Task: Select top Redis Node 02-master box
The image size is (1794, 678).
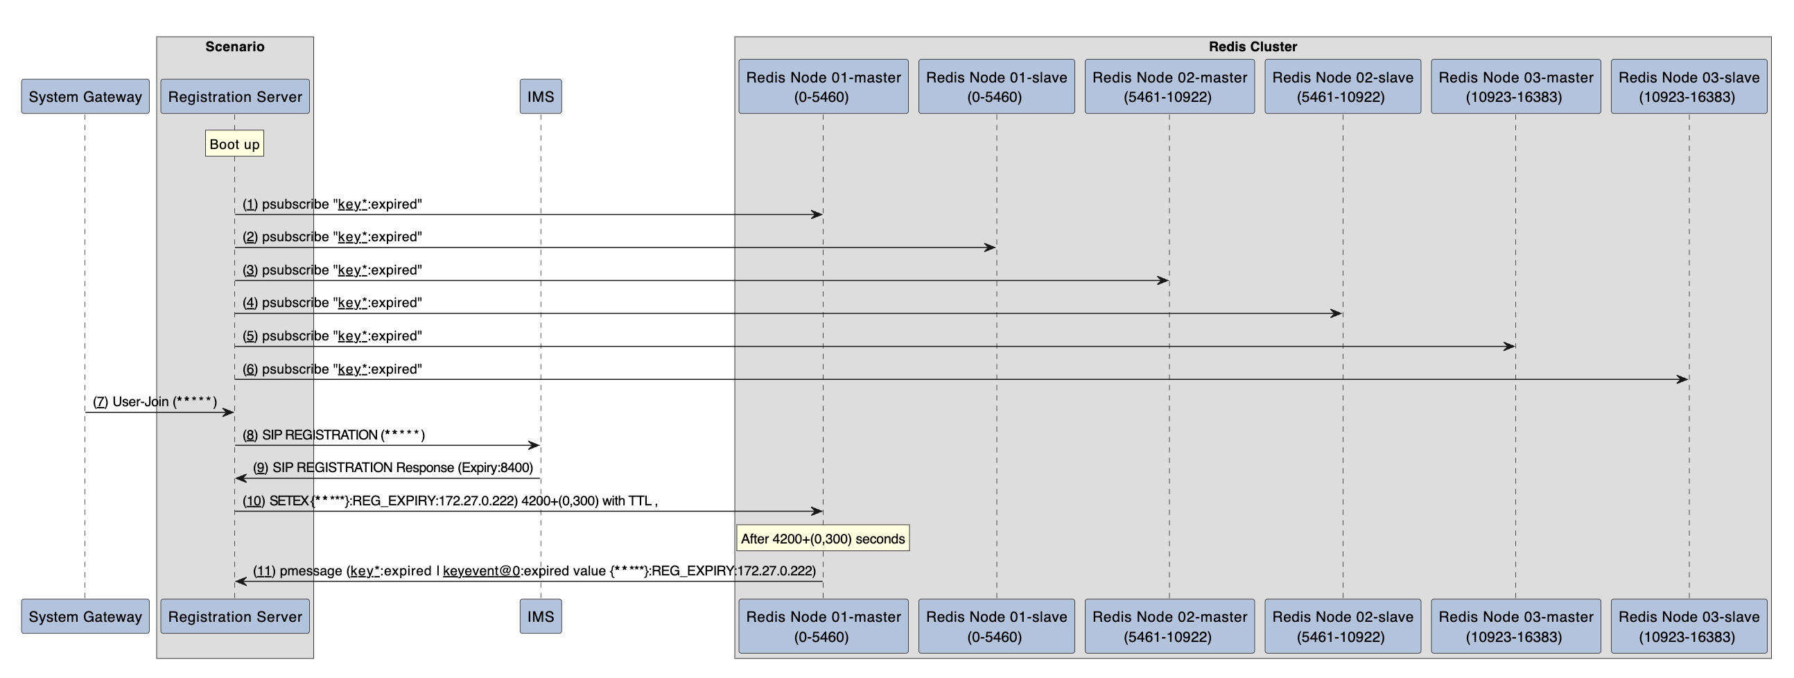Action: pyautogui.click(x=1169, y=87)
